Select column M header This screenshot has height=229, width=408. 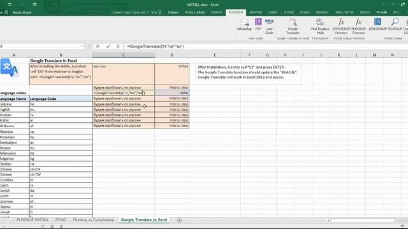(x=374, y=55)
